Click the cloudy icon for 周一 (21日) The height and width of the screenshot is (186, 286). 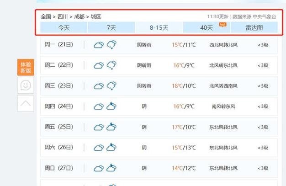99,45
